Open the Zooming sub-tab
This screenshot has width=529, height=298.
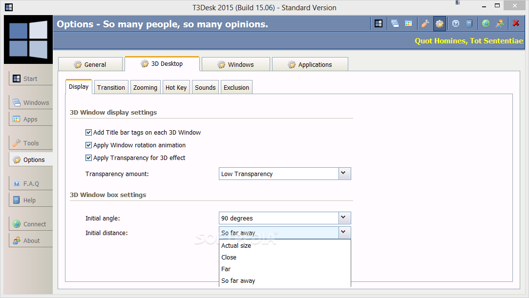[145, 87]
